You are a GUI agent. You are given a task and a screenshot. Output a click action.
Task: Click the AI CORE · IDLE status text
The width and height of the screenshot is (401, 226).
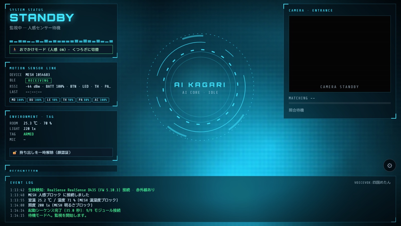[200, 92]
